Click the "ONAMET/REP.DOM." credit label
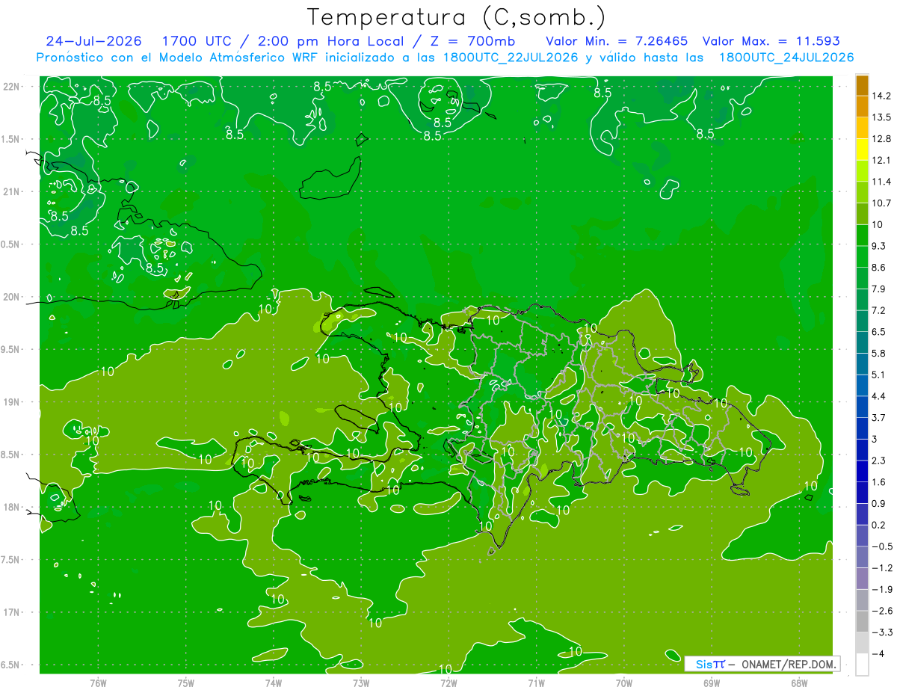The image size is (897, 693). 788,664
